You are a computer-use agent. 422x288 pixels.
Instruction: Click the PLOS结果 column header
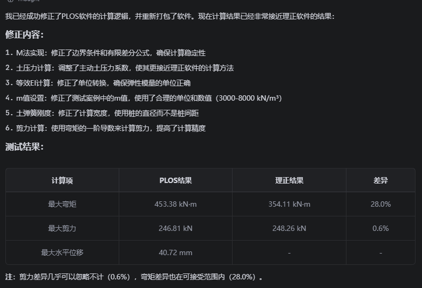175,180
